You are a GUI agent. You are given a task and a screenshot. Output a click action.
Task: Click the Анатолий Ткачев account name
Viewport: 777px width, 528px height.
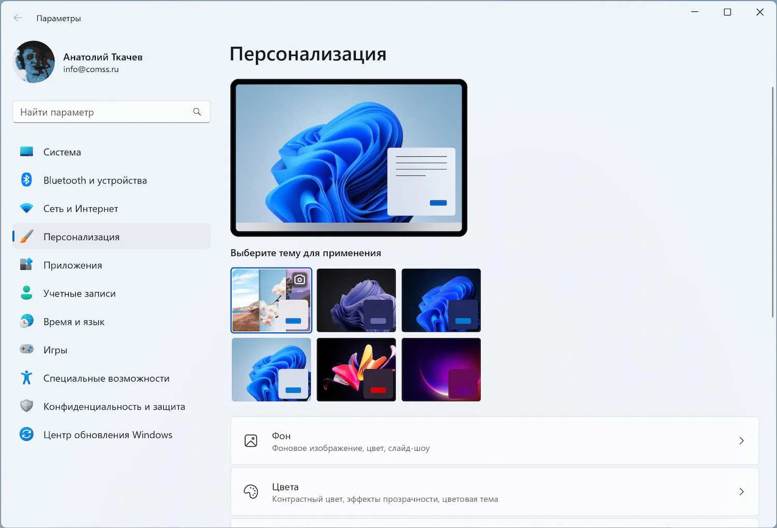click(103, 57)
